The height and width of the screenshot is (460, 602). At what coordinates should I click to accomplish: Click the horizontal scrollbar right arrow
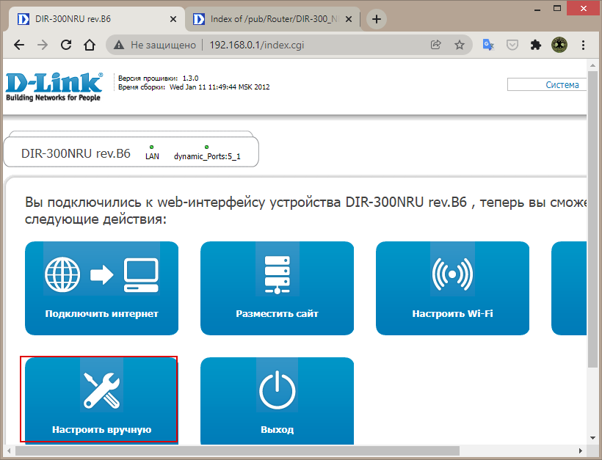pos(581,450)
